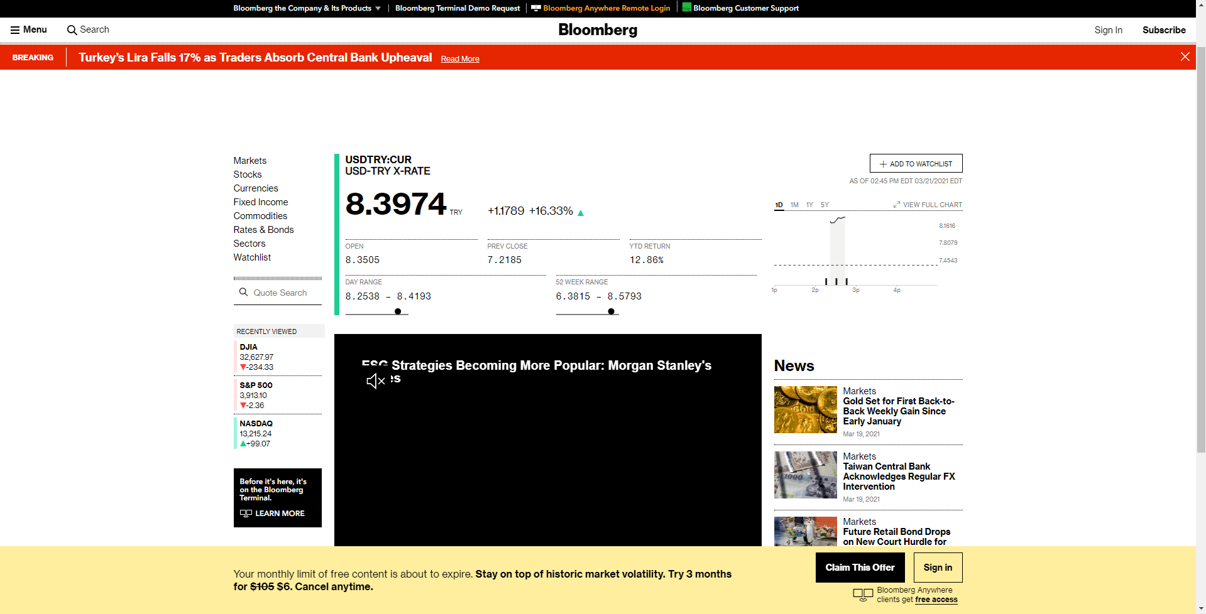This screenshot has width=1206, height=614.
Task: Click Sign In link in the header
Action: (x=1108, y=30)
